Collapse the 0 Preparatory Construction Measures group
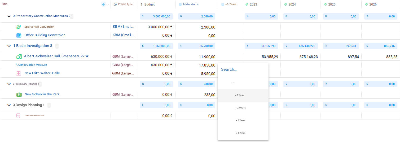400x142 pixels. (x=9, y=16)
